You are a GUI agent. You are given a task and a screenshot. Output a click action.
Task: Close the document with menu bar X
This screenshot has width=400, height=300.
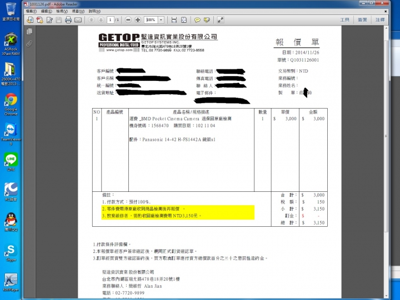pyautogui.click(x=386, y=12)
